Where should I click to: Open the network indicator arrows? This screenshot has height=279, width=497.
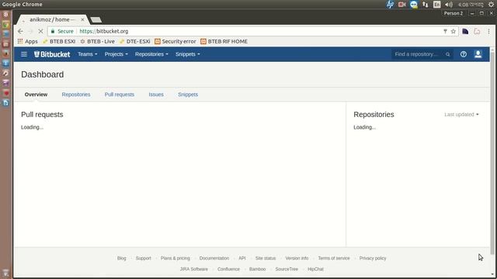425,5
